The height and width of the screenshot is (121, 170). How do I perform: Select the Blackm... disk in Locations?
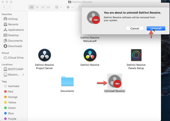12,74
